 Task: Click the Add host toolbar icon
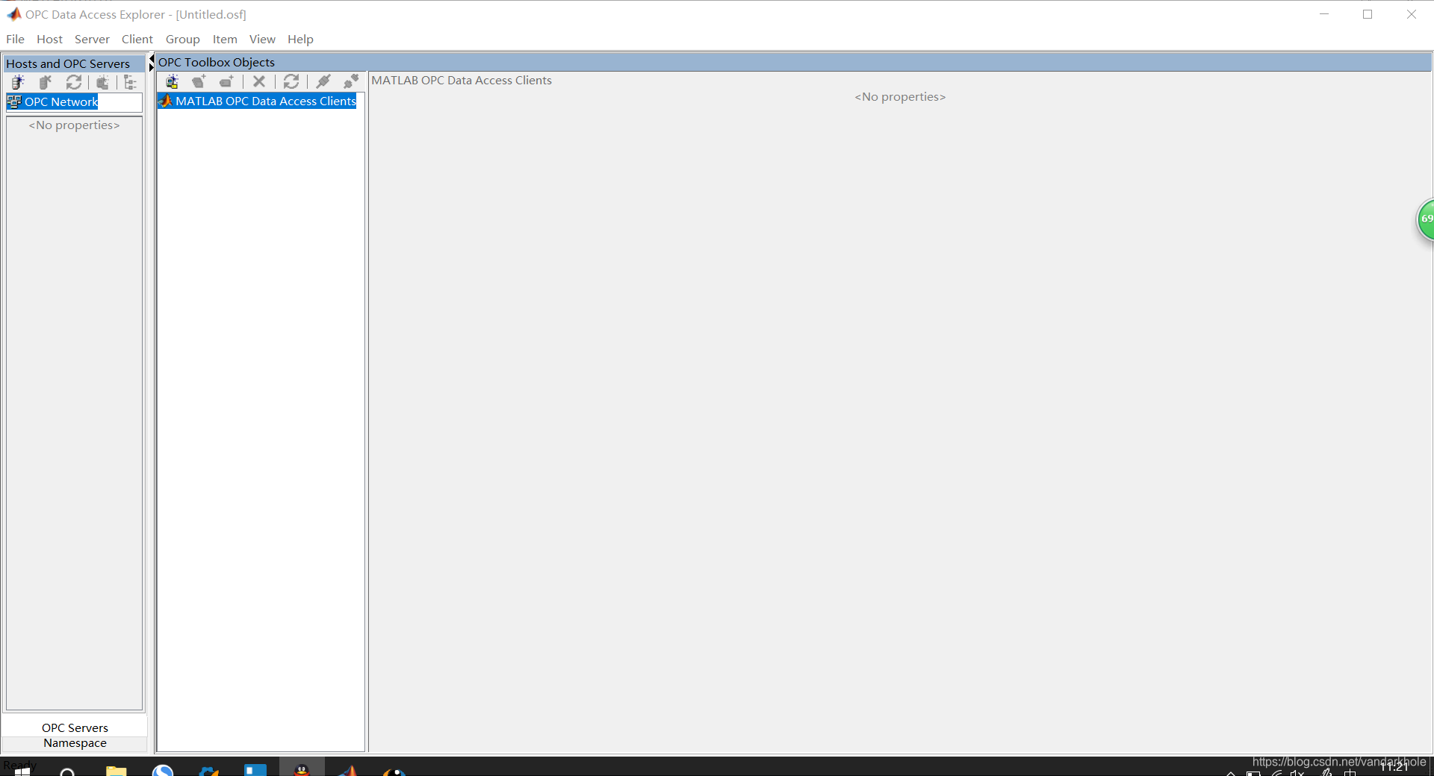[x=18, y=82]
